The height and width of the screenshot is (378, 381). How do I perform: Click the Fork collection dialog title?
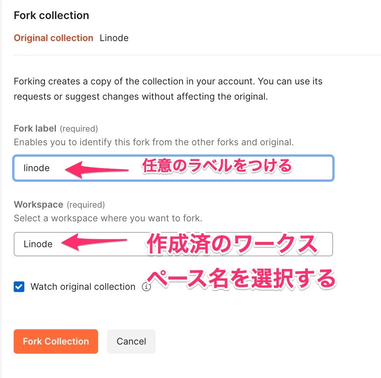(51, 15)
